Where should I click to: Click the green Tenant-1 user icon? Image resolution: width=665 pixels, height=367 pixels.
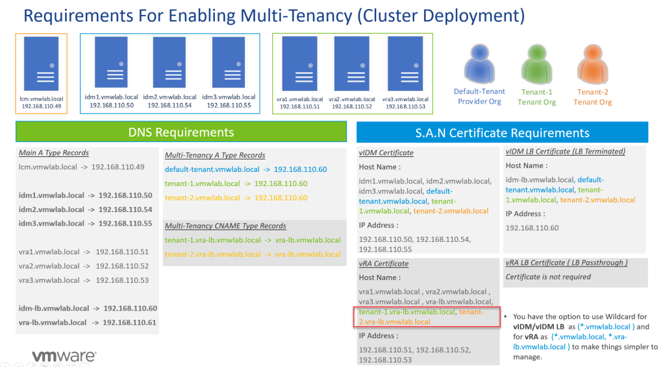536,63
